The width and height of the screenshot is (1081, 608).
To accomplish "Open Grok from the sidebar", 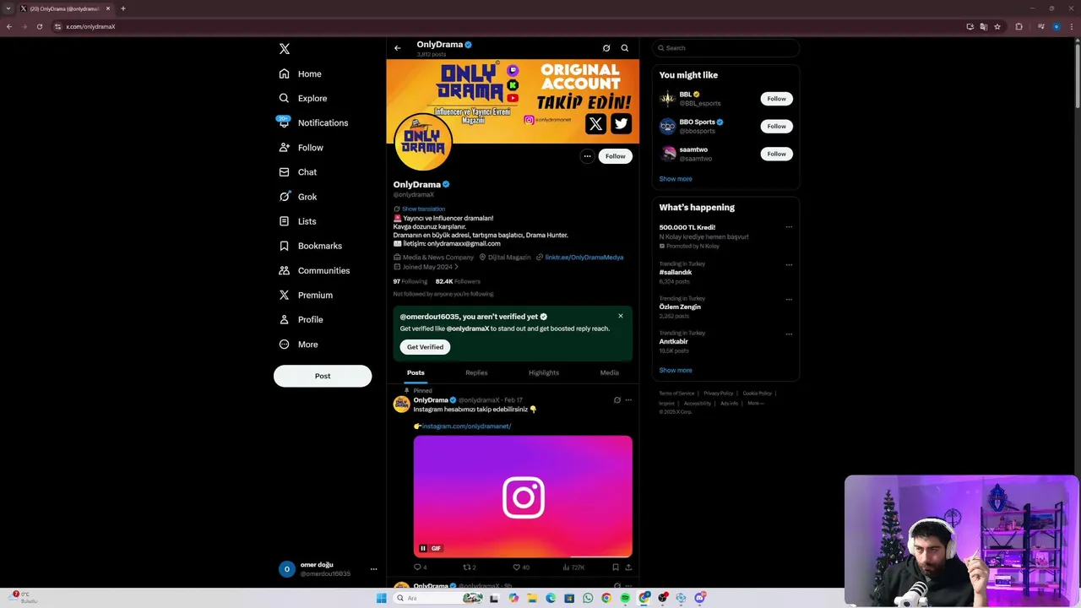I will (298, 197).
